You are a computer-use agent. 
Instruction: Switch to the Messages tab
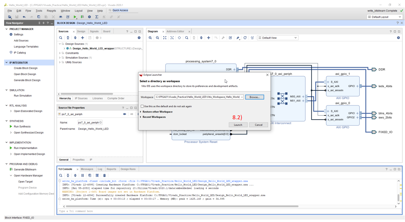87,169
